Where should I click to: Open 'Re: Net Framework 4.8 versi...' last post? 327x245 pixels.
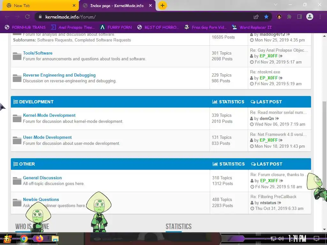(278, 134)
